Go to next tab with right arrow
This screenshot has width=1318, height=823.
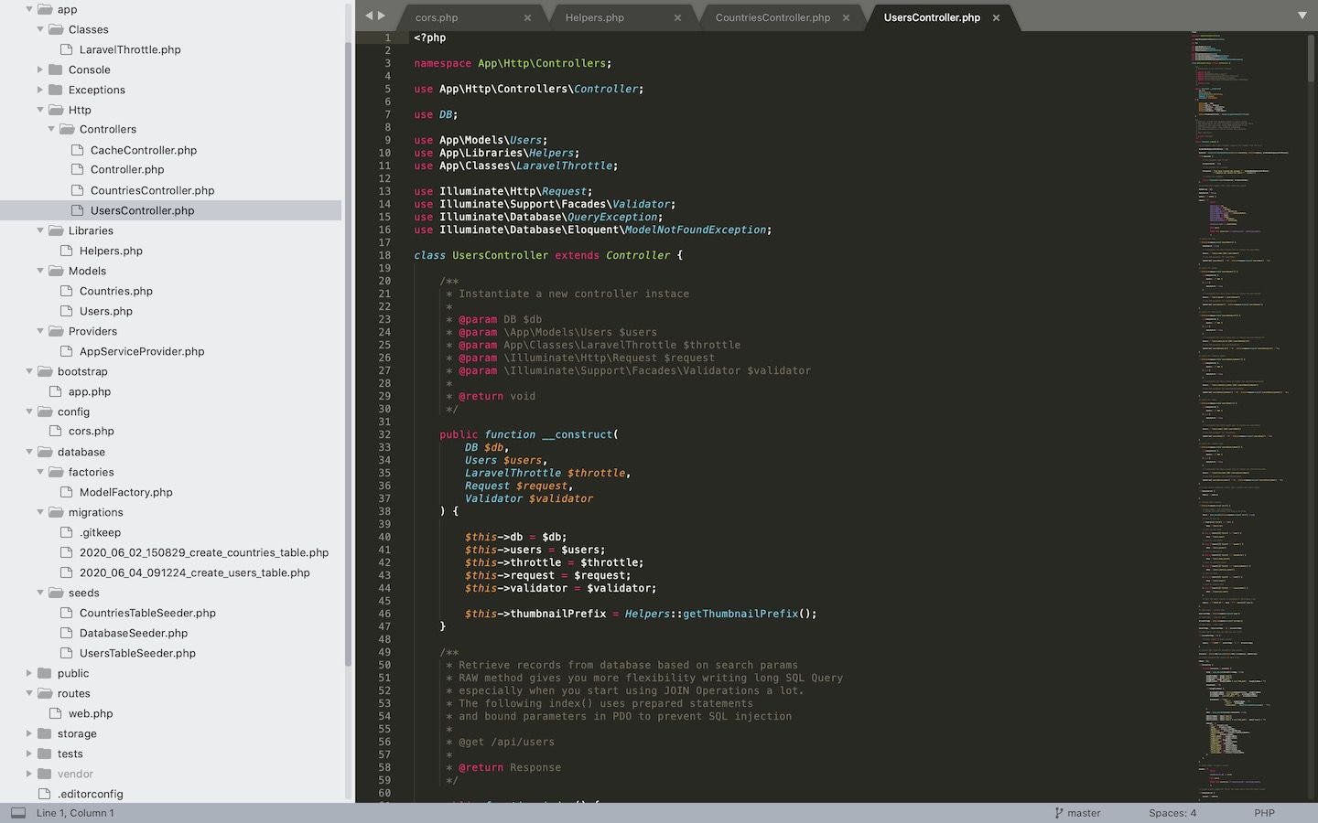382,16
